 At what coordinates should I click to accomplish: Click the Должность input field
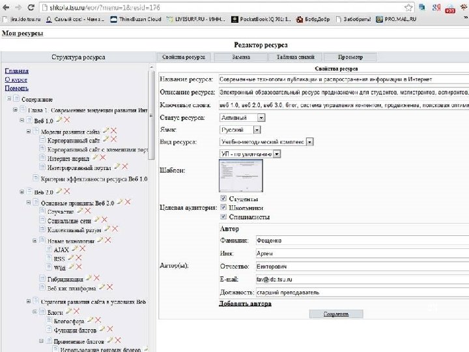tap(362, 293)
